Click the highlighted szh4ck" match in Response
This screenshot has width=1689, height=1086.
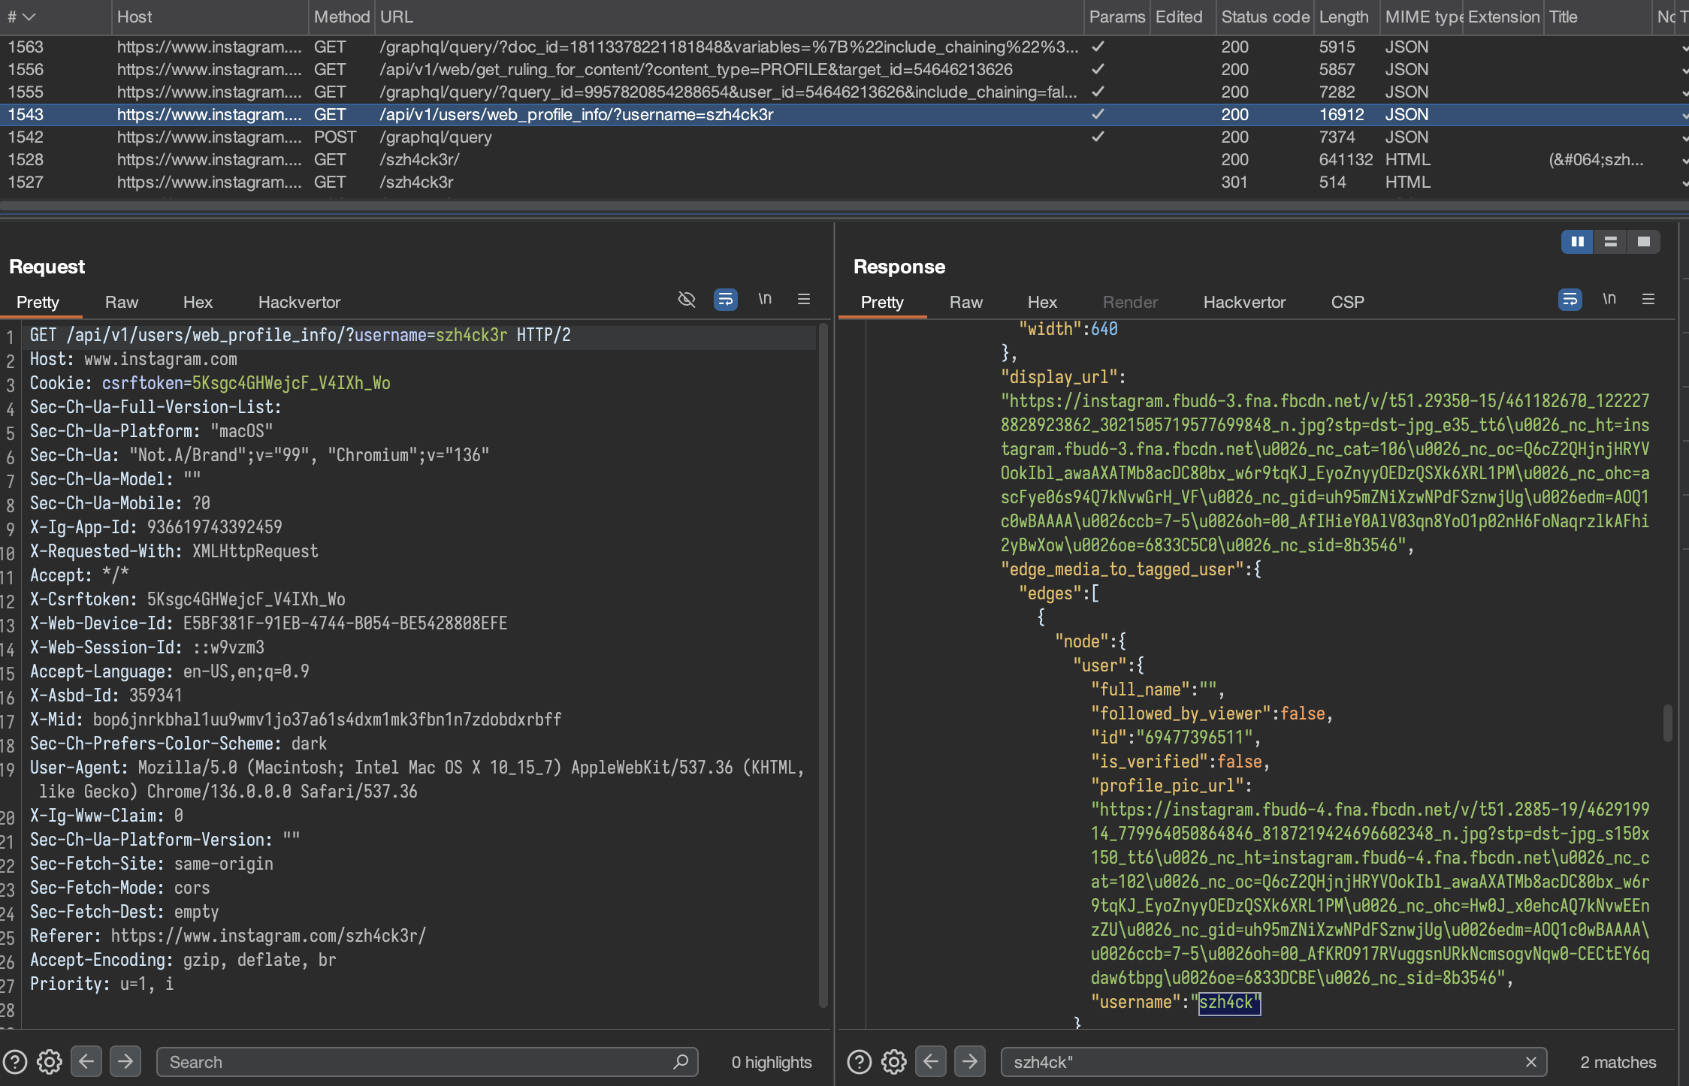pyautogui.click(x=1229, y=1002)
